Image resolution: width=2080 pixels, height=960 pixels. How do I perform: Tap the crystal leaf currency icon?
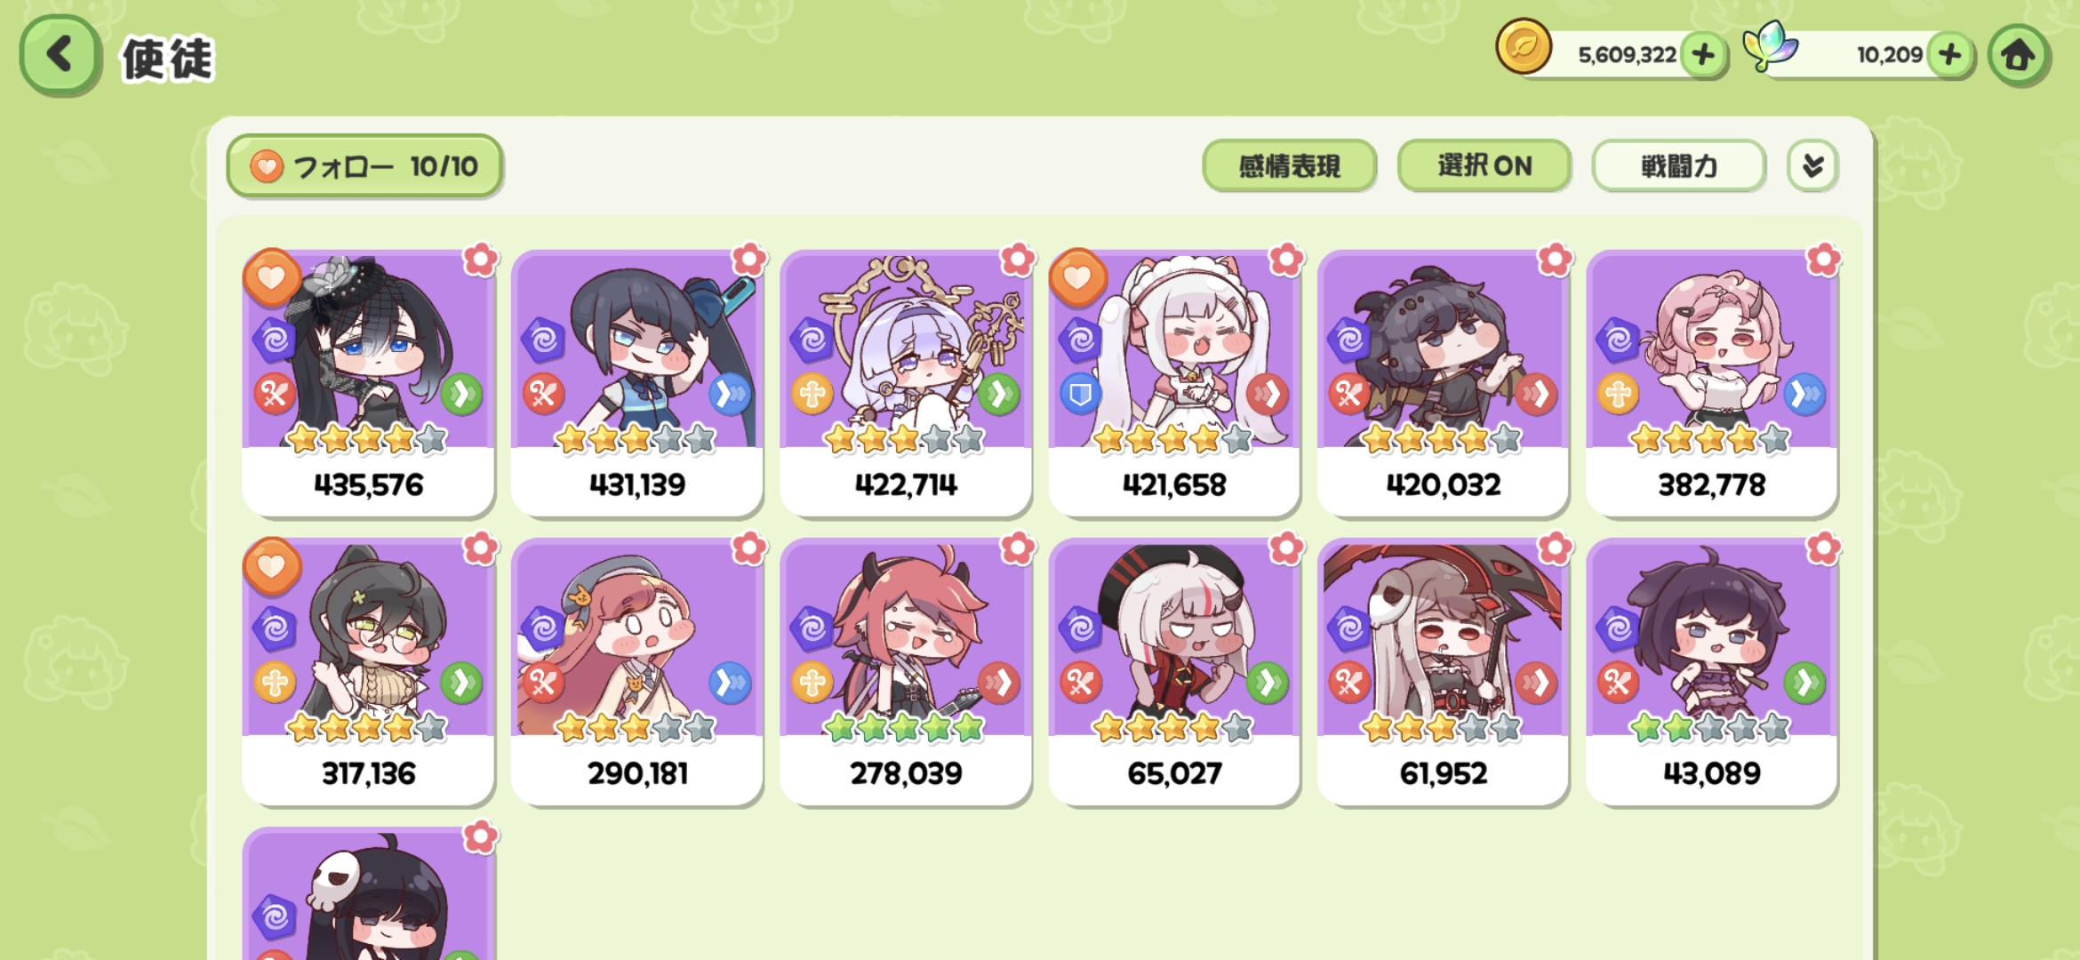click(x=1769, y=46)
